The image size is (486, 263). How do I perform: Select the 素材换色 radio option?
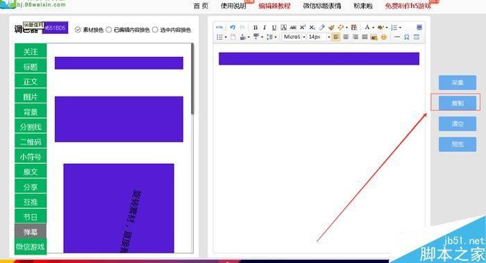tap(78, 30)
